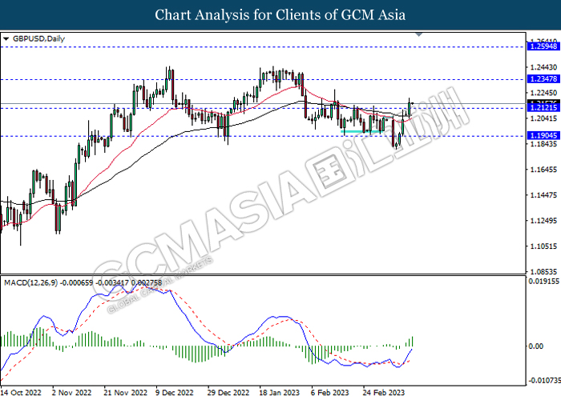Click the 29 Dec 2022 date label
The height and width of the screenshot is (400, 561).
(228, 392)
